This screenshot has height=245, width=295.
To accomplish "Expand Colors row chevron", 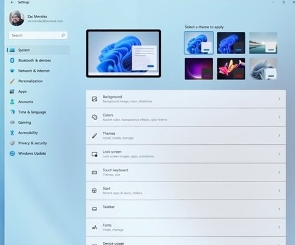I will pyautogui.click(x=279, y=117).
